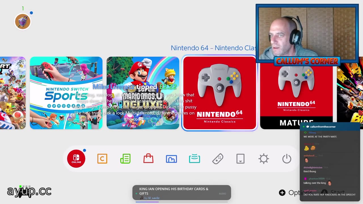This screenshot has width=363, height=204.
Task: Click the Callum's Corner webcam overlay
Action: 307,35
